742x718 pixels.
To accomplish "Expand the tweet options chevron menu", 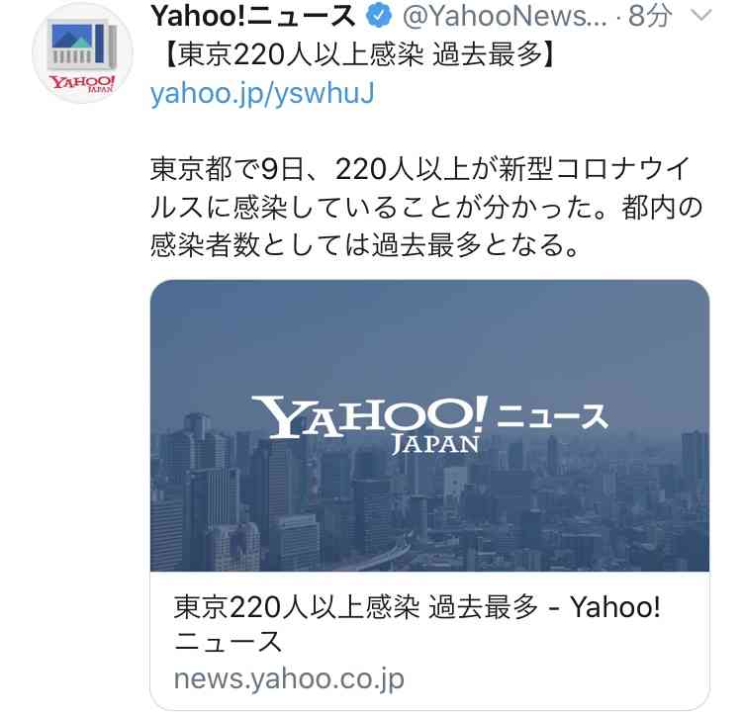I will [x=700, y=15].
